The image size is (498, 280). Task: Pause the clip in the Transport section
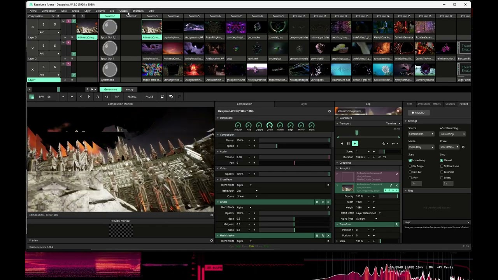tap(348, 143)
